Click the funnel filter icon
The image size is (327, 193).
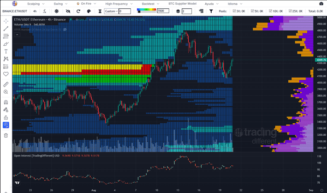pos(211,11)
